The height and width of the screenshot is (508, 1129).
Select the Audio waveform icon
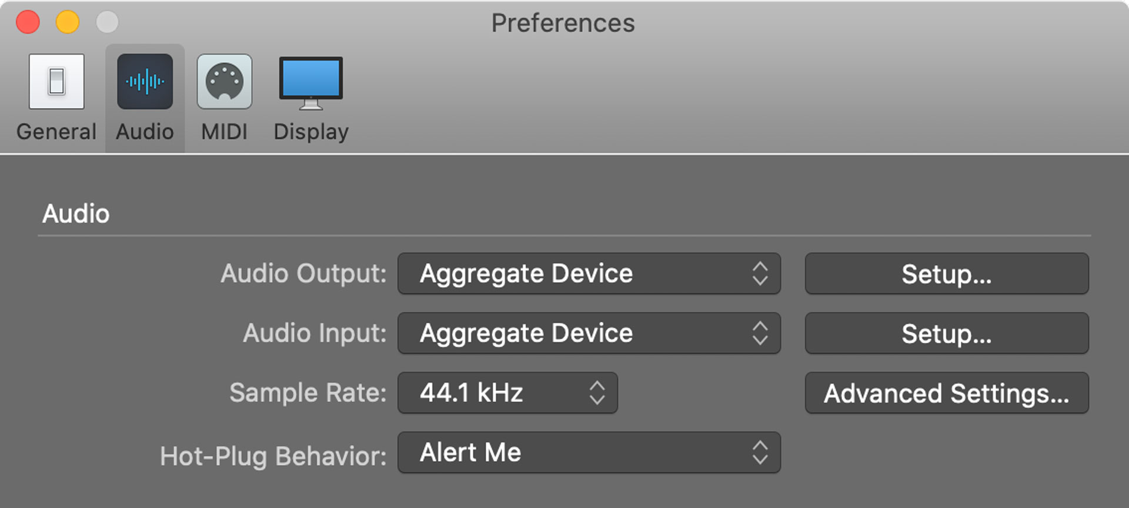[145, 82]
